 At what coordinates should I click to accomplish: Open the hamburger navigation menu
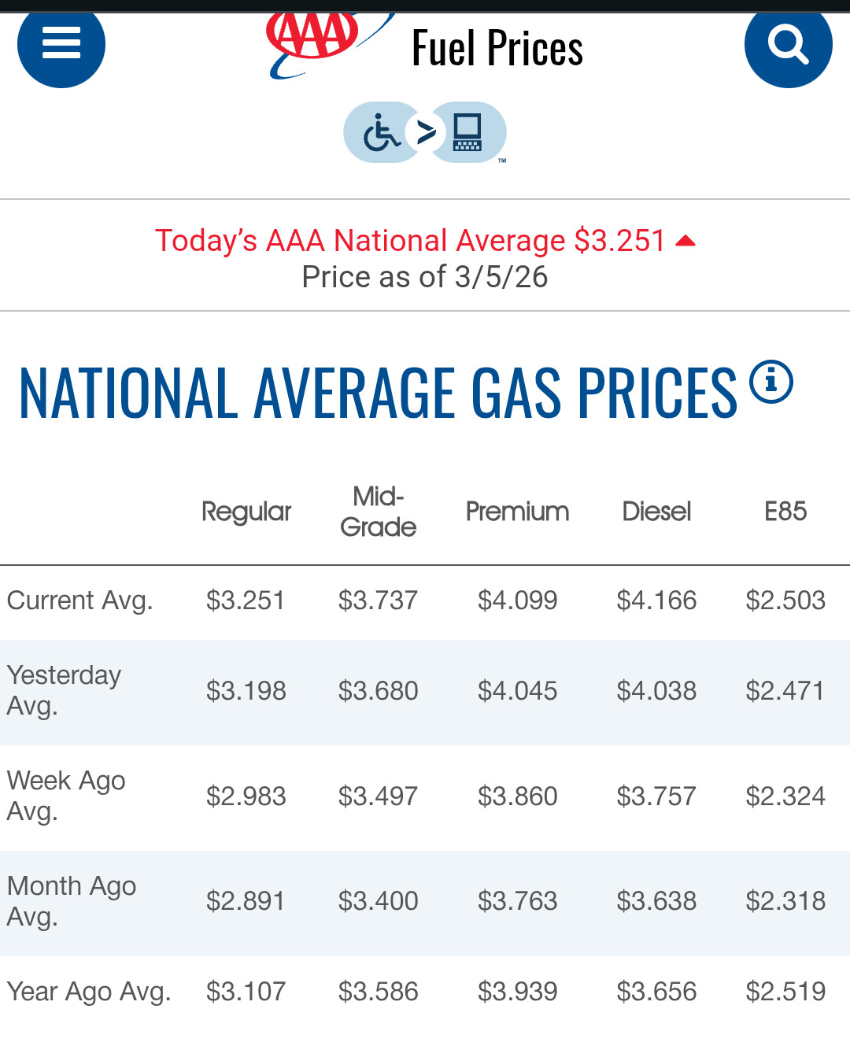tap(61, 43)
